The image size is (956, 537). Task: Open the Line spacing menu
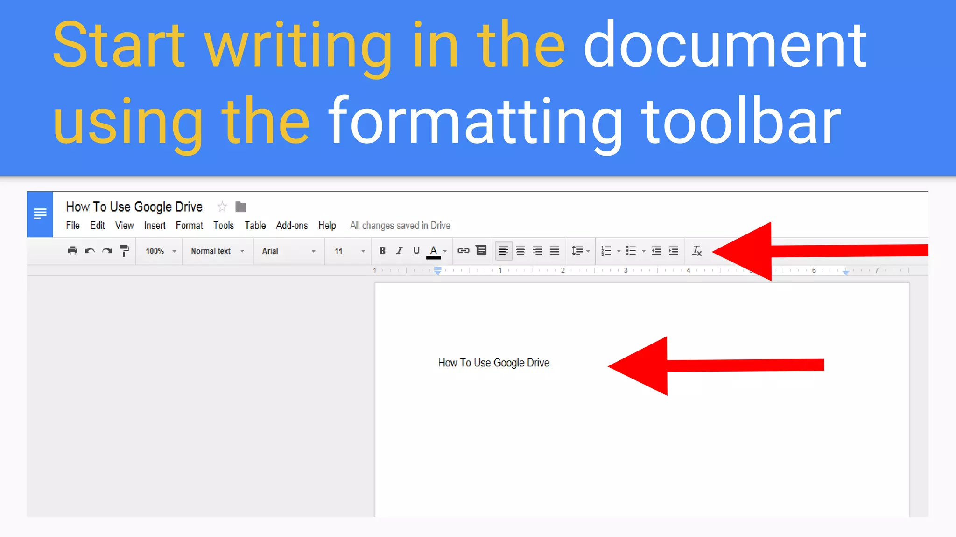pos(580,251)
